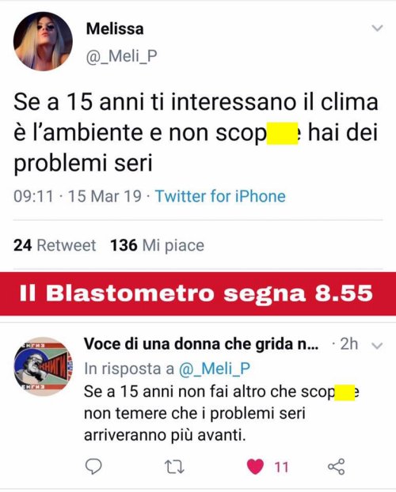Expand the chevron menu on the reply
396x492 pixels.
[377, 346]
